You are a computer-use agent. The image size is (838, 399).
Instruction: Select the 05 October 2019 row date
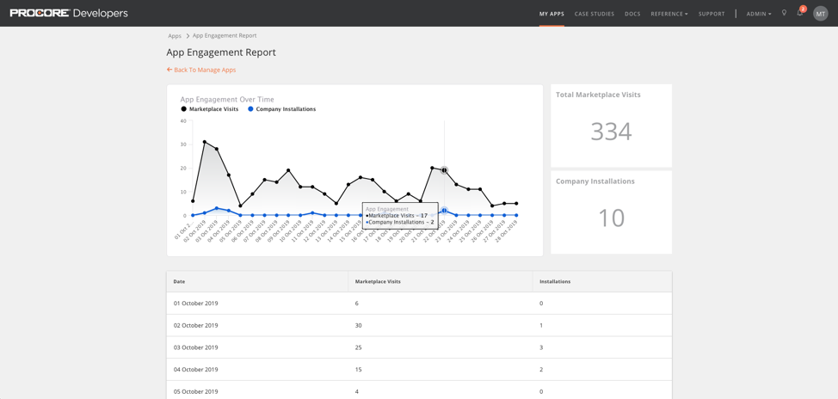[195, 391]
